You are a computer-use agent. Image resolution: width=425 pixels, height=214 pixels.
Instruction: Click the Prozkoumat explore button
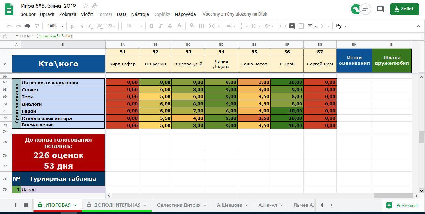[403, 205]
